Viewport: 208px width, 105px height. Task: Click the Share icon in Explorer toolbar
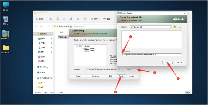[x=78, y=19]
